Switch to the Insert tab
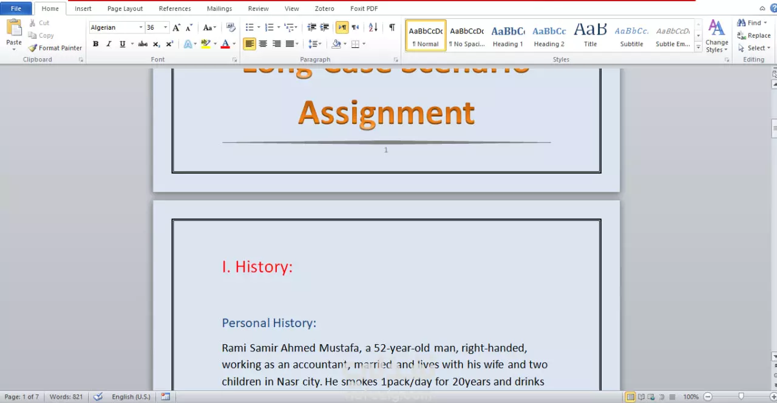Viewport: 777px width, 403px height. [x=83, y=8]
